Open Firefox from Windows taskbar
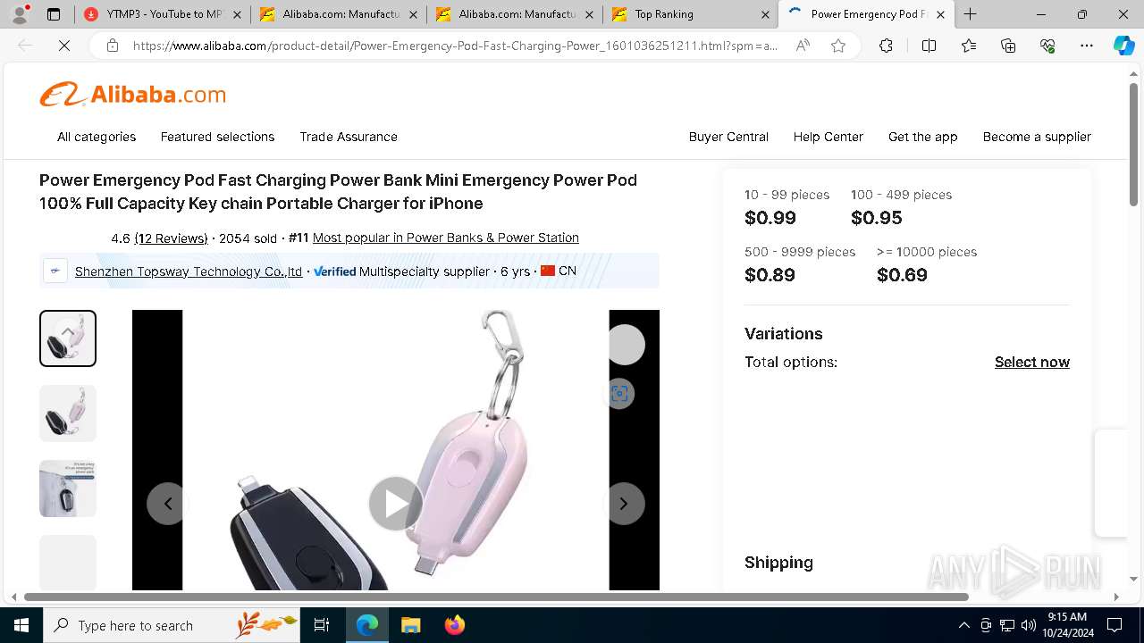Screen dimensions: 1144x643 pyautogui.click(x=454, y=625)
